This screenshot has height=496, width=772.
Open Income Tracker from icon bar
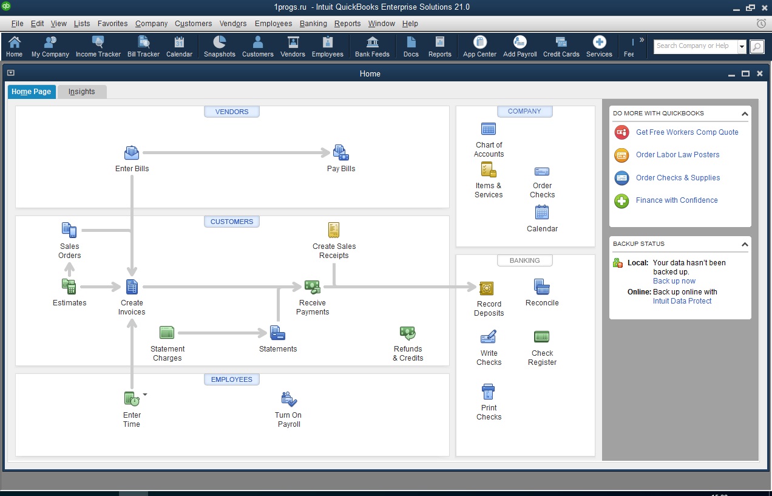[98, 47]
